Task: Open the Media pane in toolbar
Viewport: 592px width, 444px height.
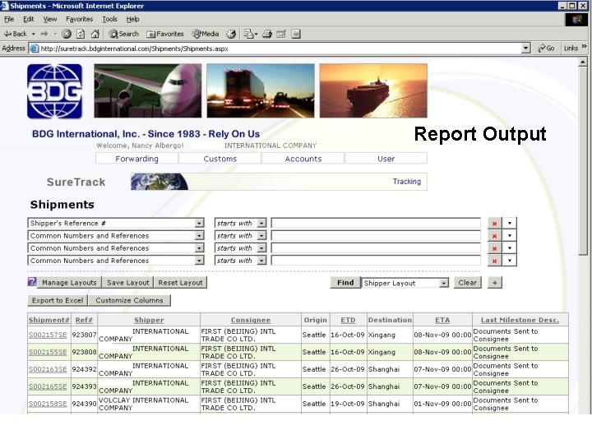Action: tap(206, 34)
